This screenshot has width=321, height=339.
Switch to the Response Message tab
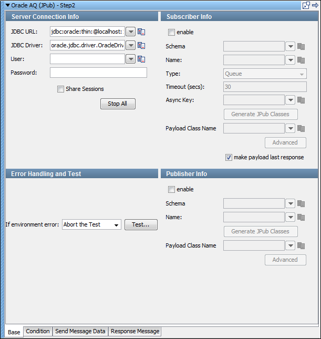coord(135,331)
